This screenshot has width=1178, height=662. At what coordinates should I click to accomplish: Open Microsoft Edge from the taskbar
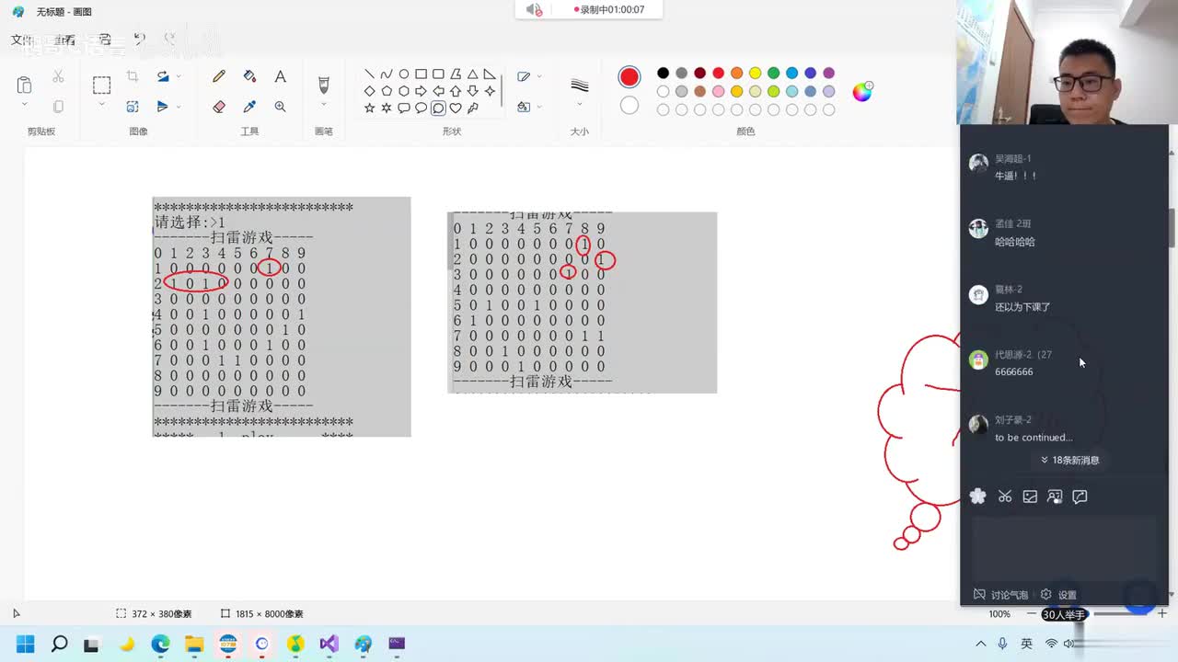pos(160,644)
